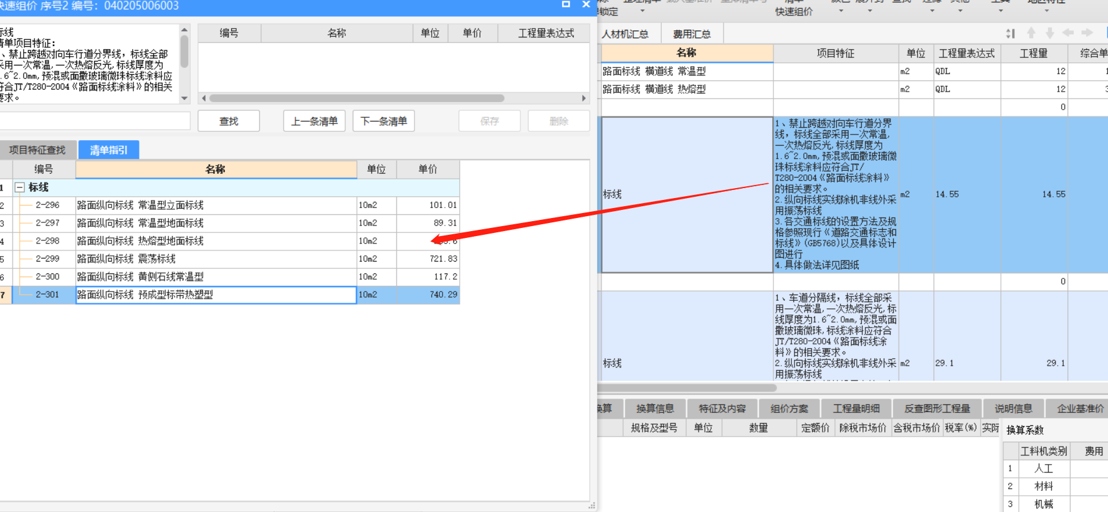Click the 101.01 price cell
Screen dimensions: 1108x512
[x=428, y=205]
